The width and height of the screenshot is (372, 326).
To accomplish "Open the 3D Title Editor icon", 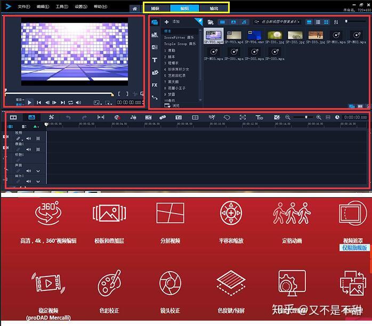I will [x=259, y=117].
